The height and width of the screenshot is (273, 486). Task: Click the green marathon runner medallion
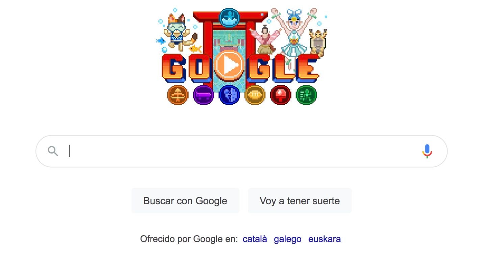pos(306,95)
